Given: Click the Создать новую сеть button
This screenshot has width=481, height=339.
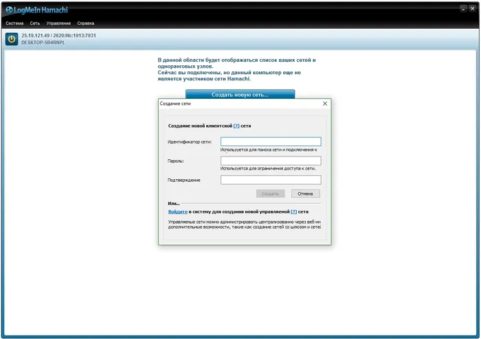Looking at the screenshot, I should 240,94.
